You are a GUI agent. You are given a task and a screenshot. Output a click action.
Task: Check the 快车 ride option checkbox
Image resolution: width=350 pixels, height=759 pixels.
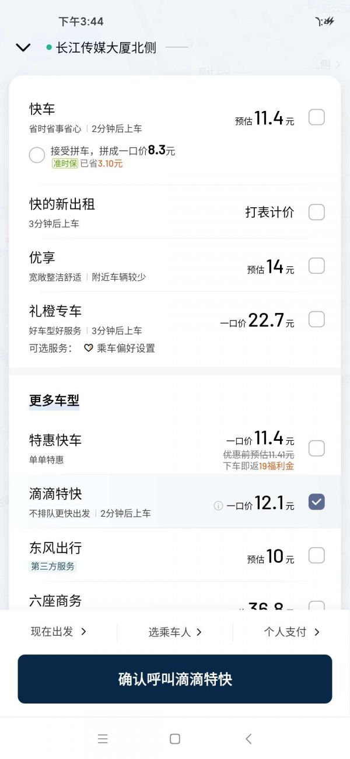click(x=316, y=117)
